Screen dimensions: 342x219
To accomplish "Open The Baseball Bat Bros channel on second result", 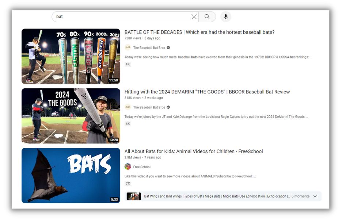I will (149, 107).
